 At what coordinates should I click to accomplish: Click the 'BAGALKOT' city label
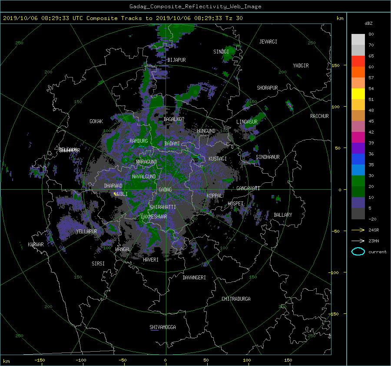tap(174, 119)
